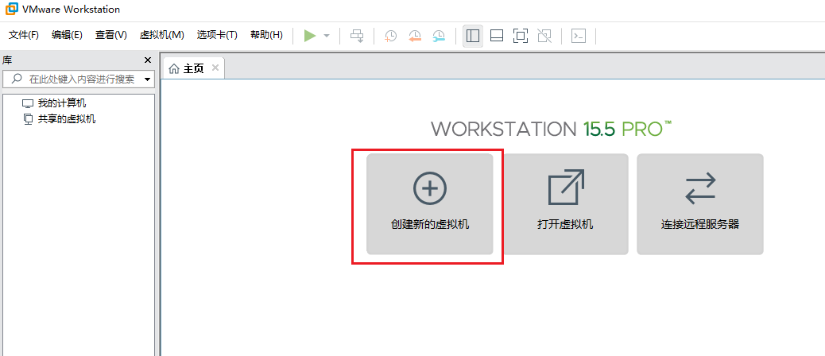Image resolution: width=825 pixels, height=356 pixels.
Task: Select 我的计算机 in library tree
Action: 62,103
